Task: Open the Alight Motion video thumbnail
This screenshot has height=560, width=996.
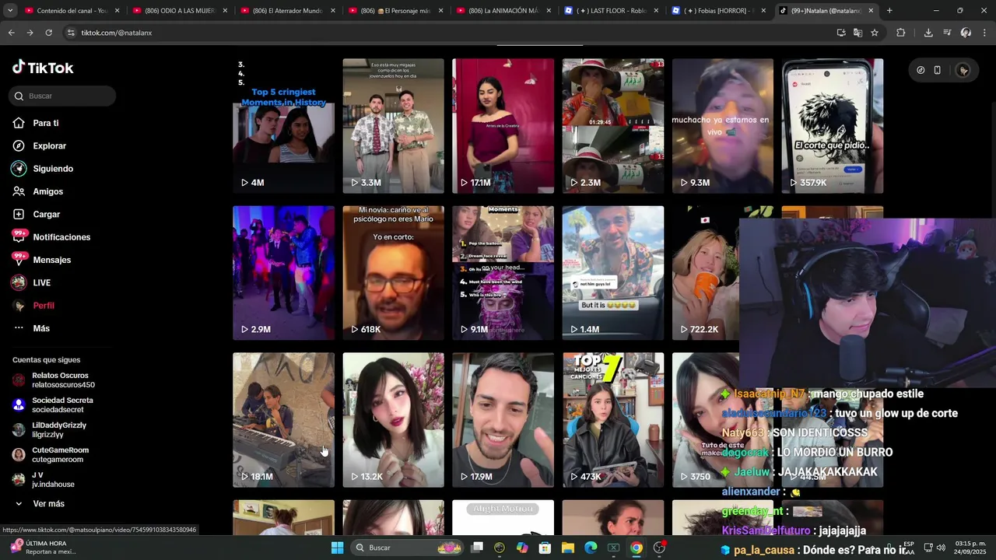Action: (x=503, y=517)
